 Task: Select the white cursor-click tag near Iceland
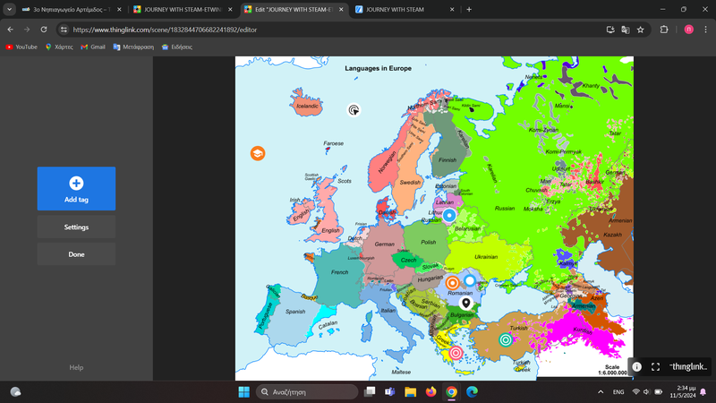(354, 110)
